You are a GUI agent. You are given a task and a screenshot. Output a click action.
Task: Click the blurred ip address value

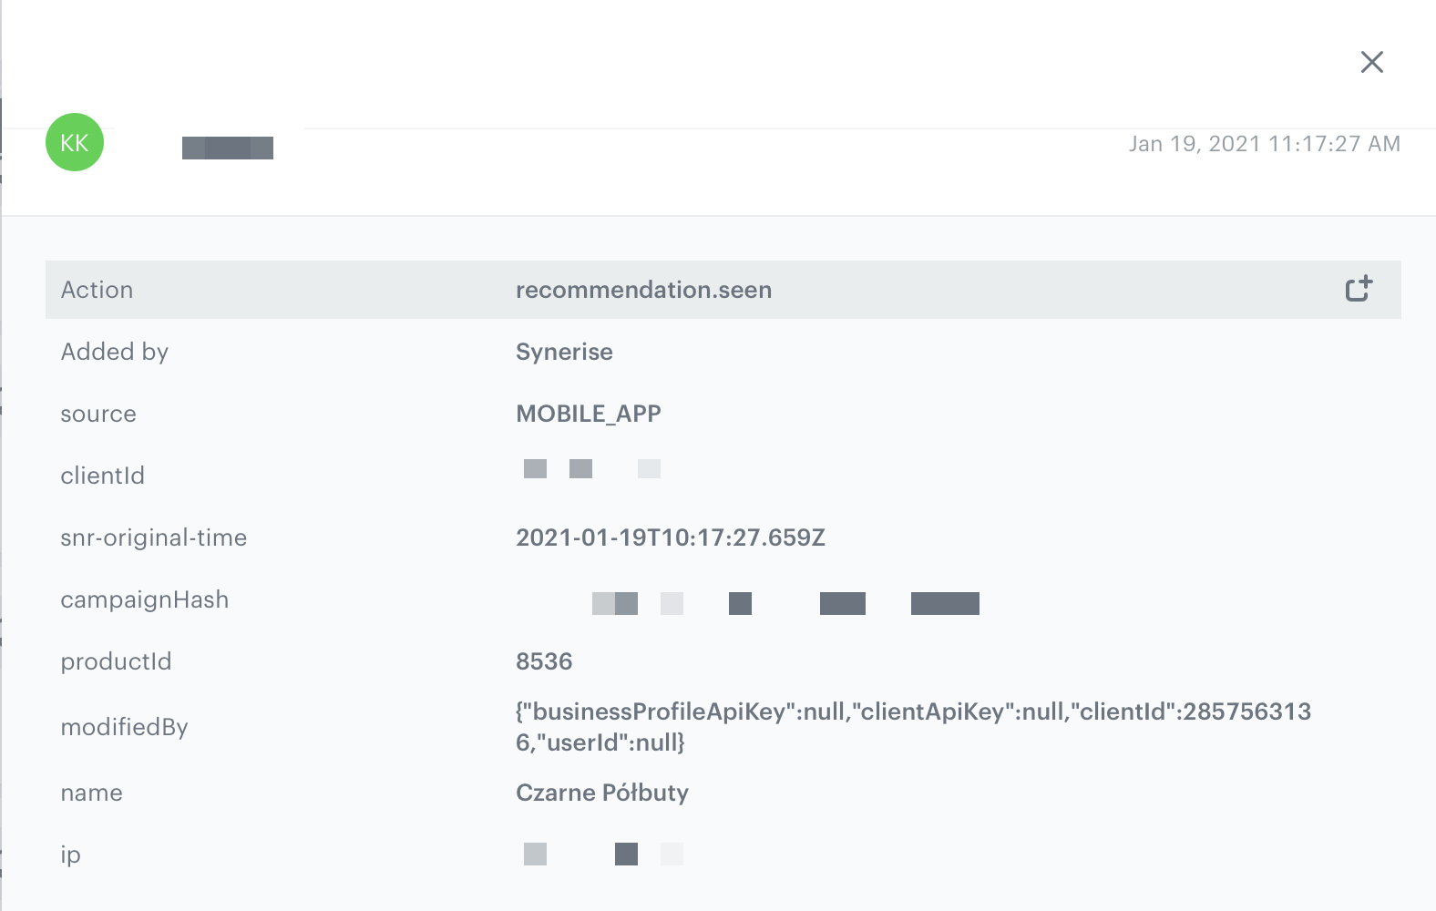(x=602, y=854)
